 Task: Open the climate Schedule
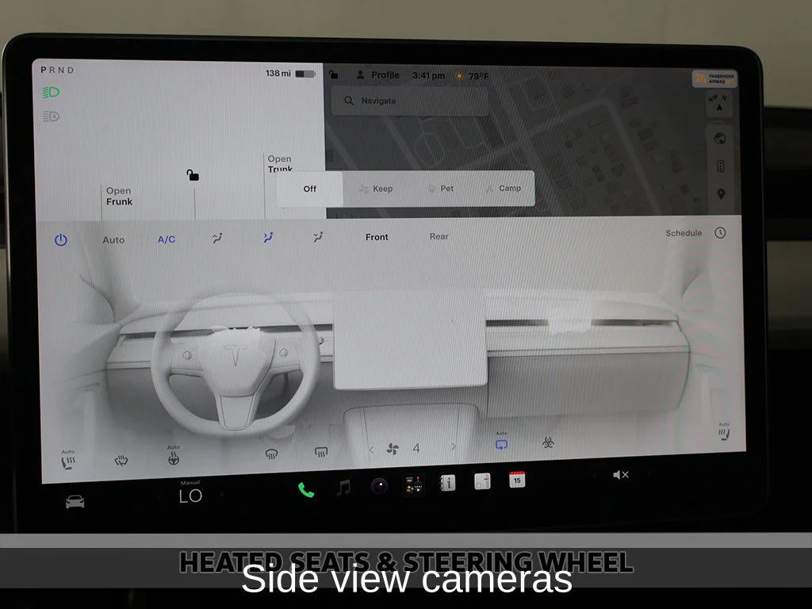[696, 233]
